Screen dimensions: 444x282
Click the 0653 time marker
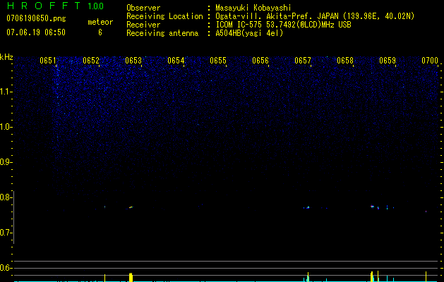coord(133,61)
